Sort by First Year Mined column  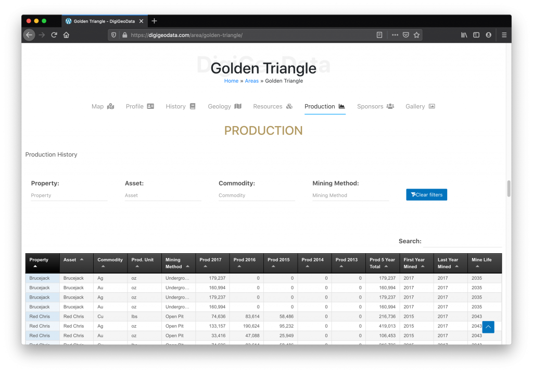coord(416,263)
